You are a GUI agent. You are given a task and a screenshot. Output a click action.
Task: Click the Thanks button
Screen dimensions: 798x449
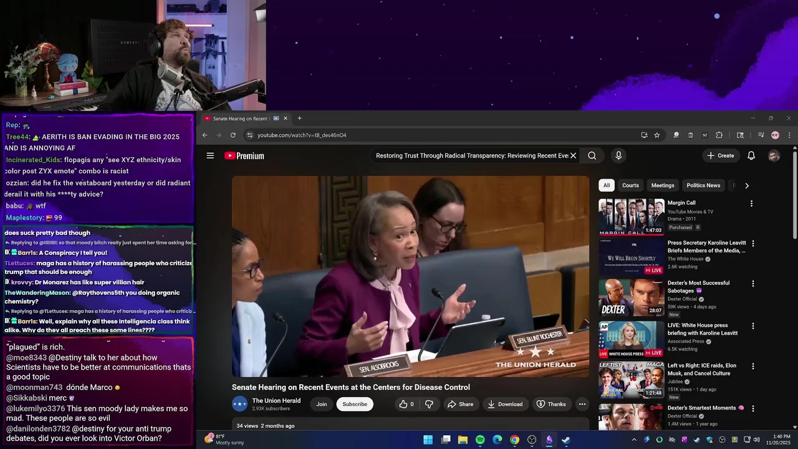pos(551,404)
